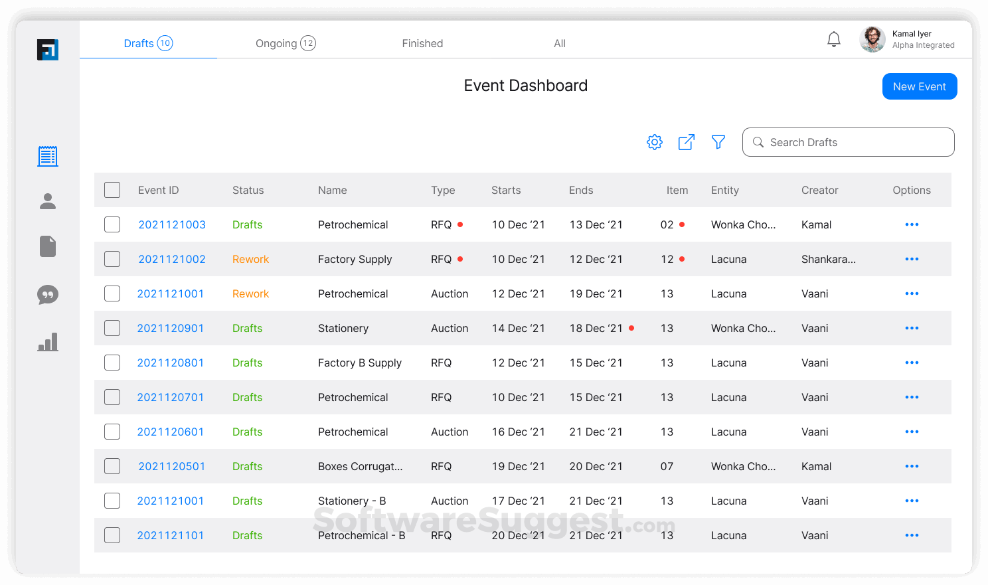Viewport: 988px width, 585px height.
Task: Open options menu for Petrochemical draft
Action: point(912,224)
